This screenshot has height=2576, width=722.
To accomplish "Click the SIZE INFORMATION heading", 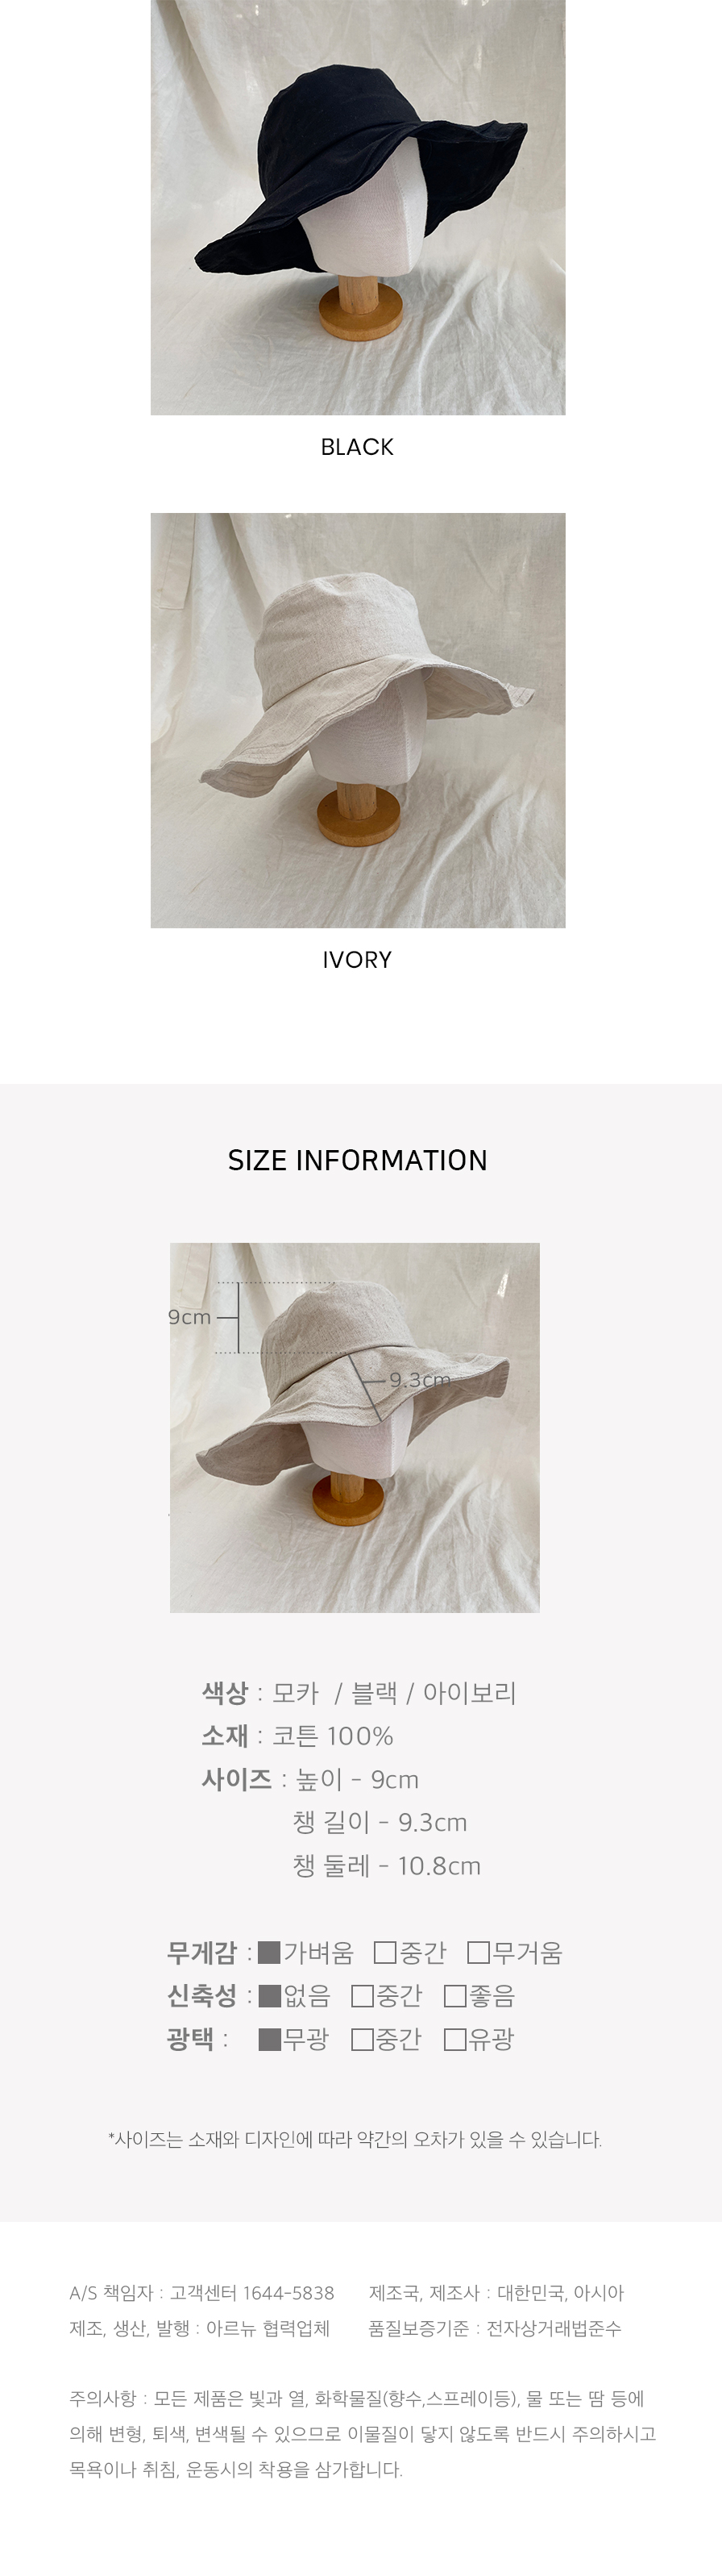I will 358,1160.
